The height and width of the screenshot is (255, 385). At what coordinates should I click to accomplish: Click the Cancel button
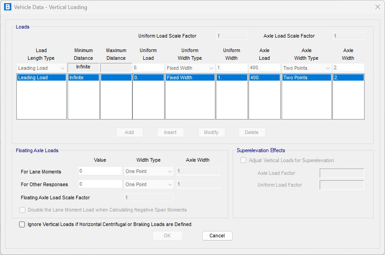click(x=217, y=236)
